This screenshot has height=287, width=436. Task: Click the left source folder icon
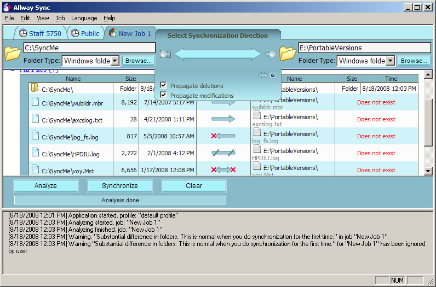[13, 54]
